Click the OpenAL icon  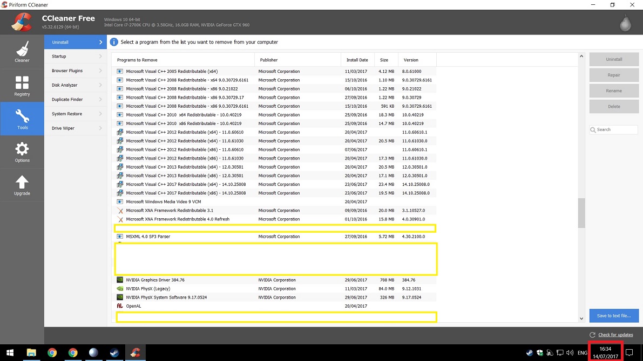click(120, 306)
